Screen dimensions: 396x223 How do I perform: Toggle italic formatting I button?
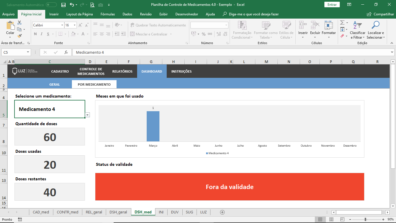point(41,34)
